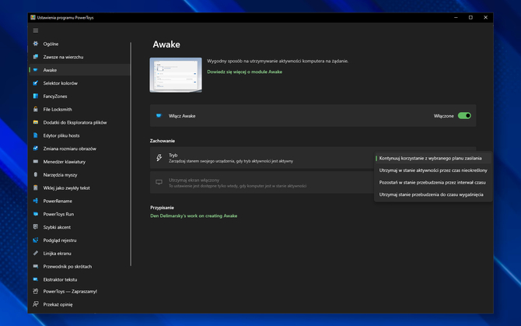Toggle the Włącz Awake switch off
Screen dimensions: 521x326
click(464, 116)
